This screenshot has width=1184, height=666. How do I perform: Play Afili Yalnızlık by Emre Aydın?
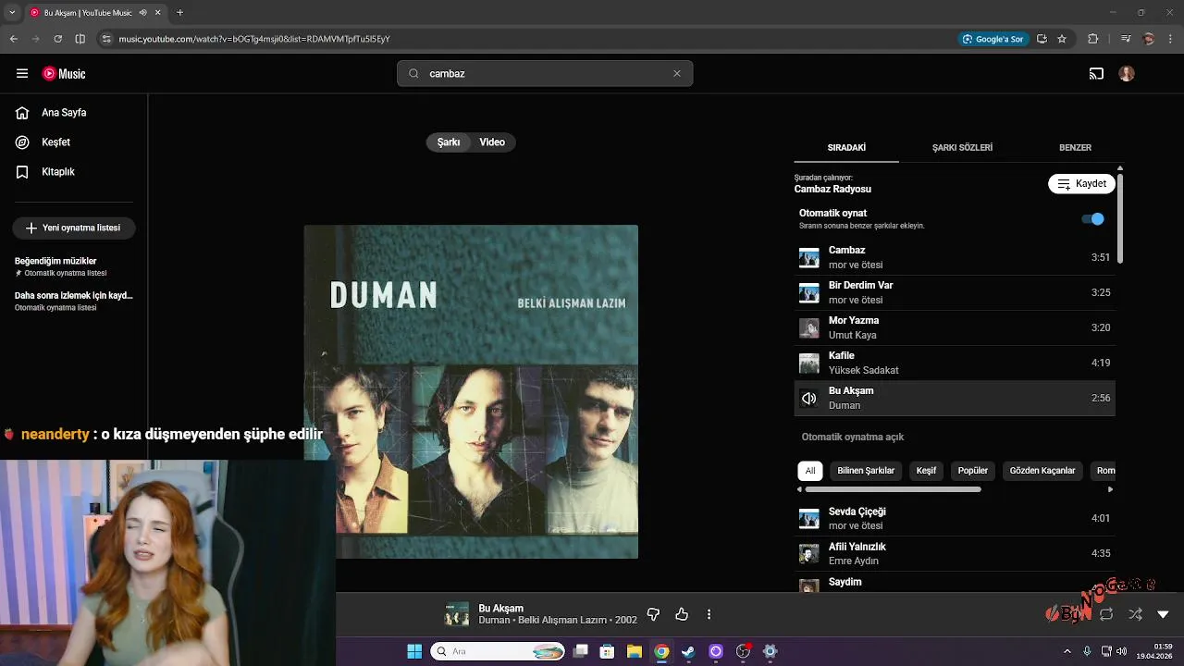pyautogui.click(x=955, y=553)
